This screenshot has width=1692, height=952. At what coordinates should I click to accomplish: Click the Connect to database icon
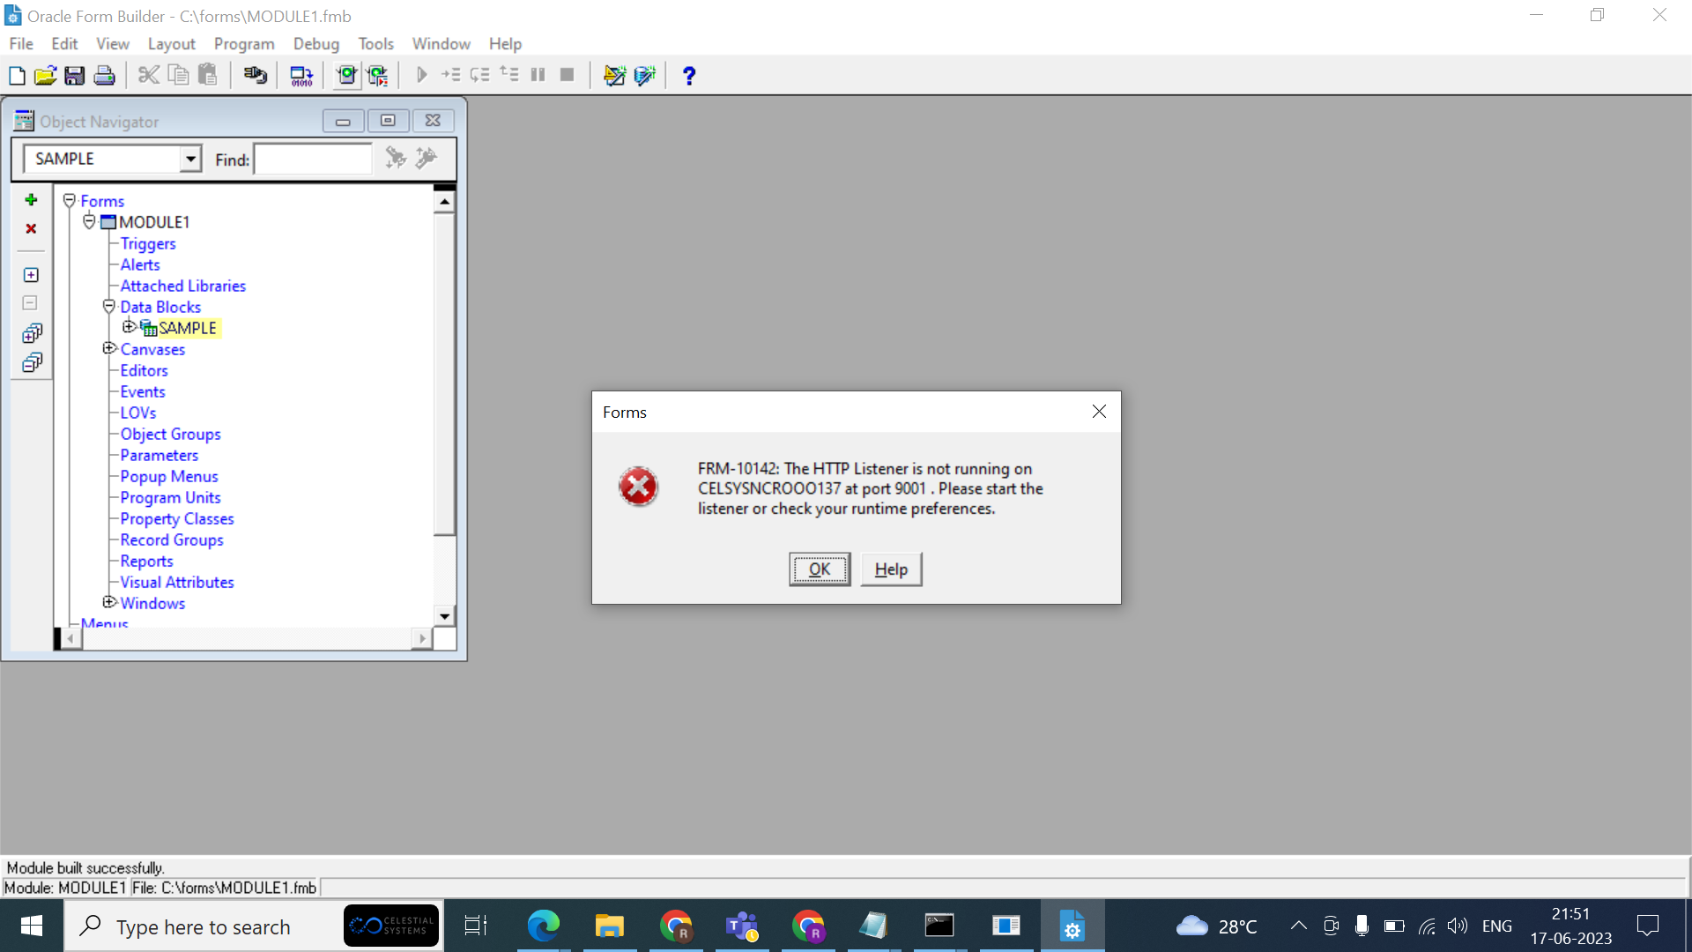coord(256,76)
